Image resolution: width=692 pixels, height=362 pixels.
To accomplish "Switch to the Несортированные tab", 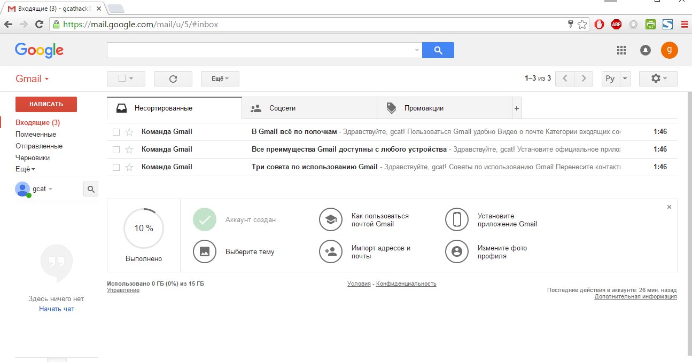I will [174, 108].
